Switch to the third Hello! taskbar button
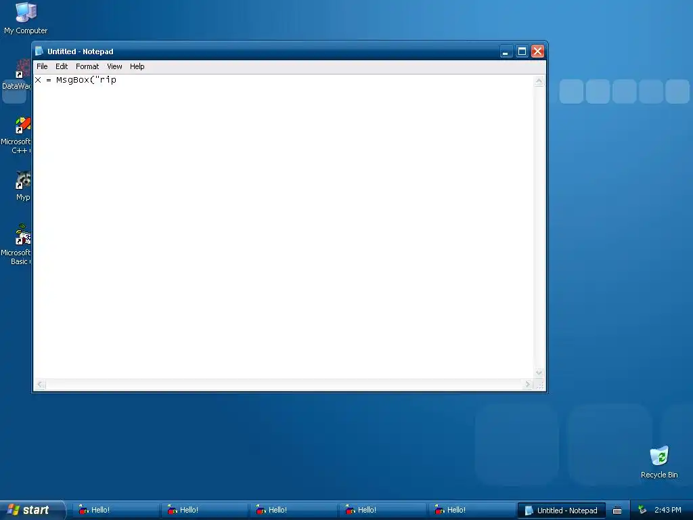The width and height of the screenshot is (693, 520). (x=294, y=511)
